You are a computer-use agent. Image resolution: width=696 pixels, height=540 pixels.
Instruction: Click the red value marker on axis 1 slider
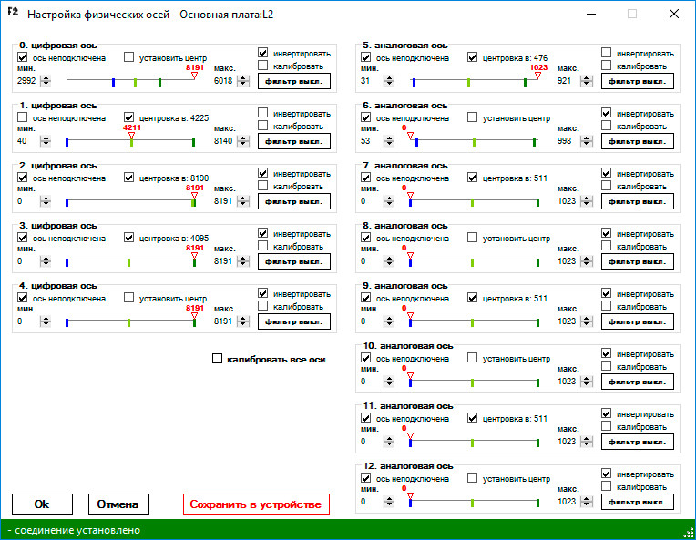click(131, 136)
